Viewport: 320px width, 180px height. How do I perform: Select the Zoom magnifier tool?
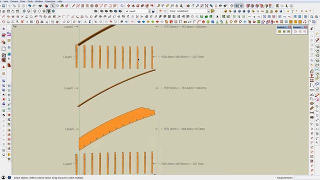197,6
